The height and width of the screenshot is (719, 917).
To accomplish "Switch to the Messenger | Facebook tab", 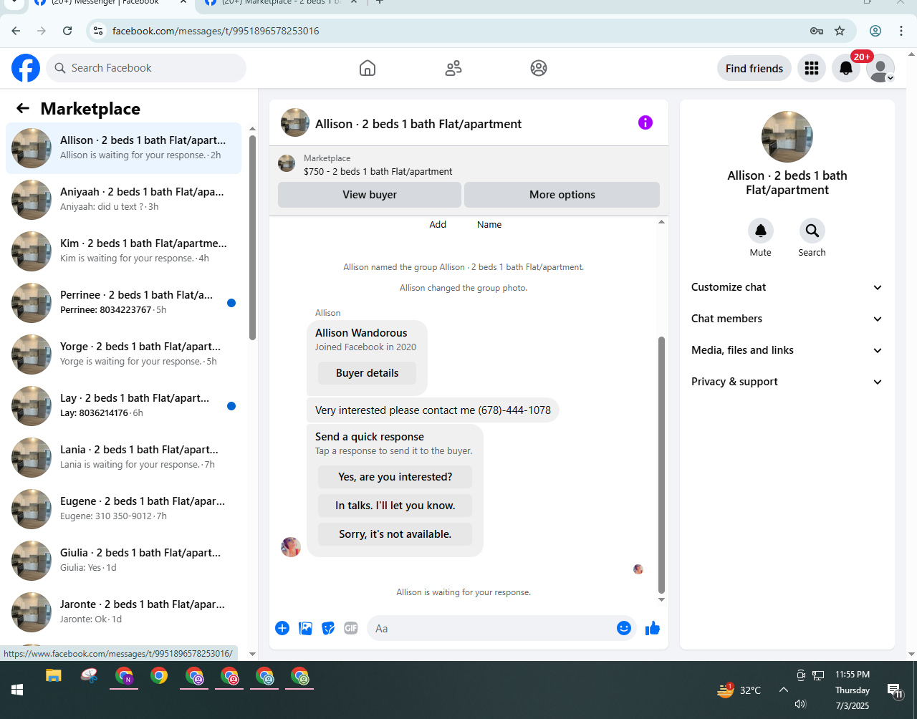I will tap(110, 4).
